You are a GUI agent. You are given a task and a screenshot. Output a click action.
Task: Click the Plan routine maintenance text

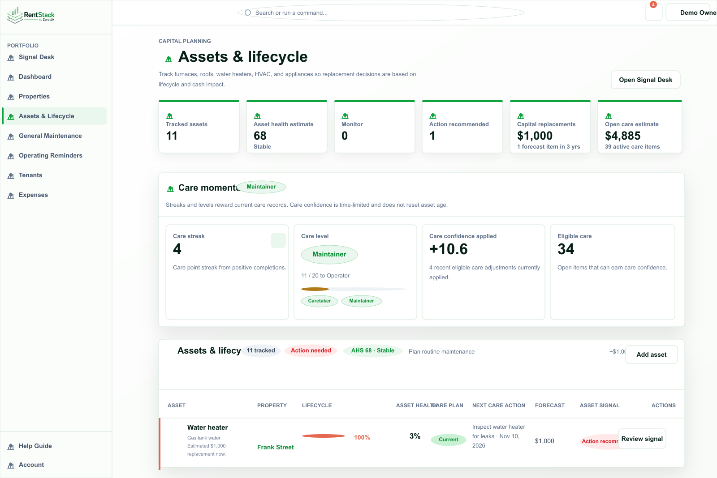pyautogui.click(x=441, y=352)
